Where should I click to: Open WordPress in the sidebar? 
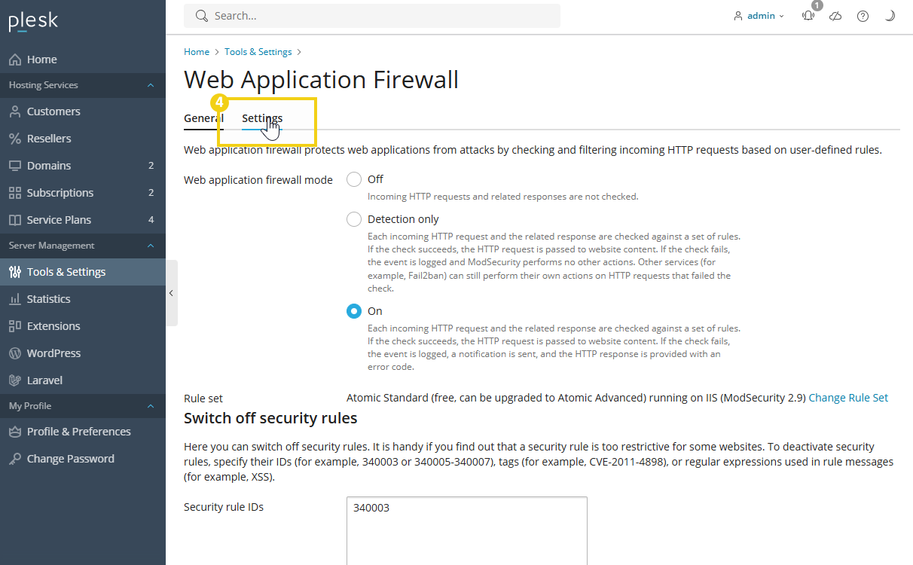coord(83,353)
